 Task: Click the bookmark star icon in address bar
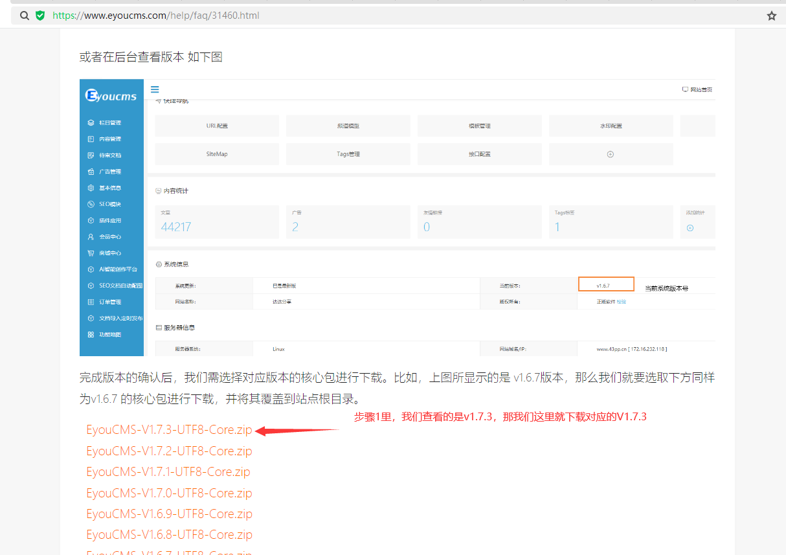tap(771, 16)
